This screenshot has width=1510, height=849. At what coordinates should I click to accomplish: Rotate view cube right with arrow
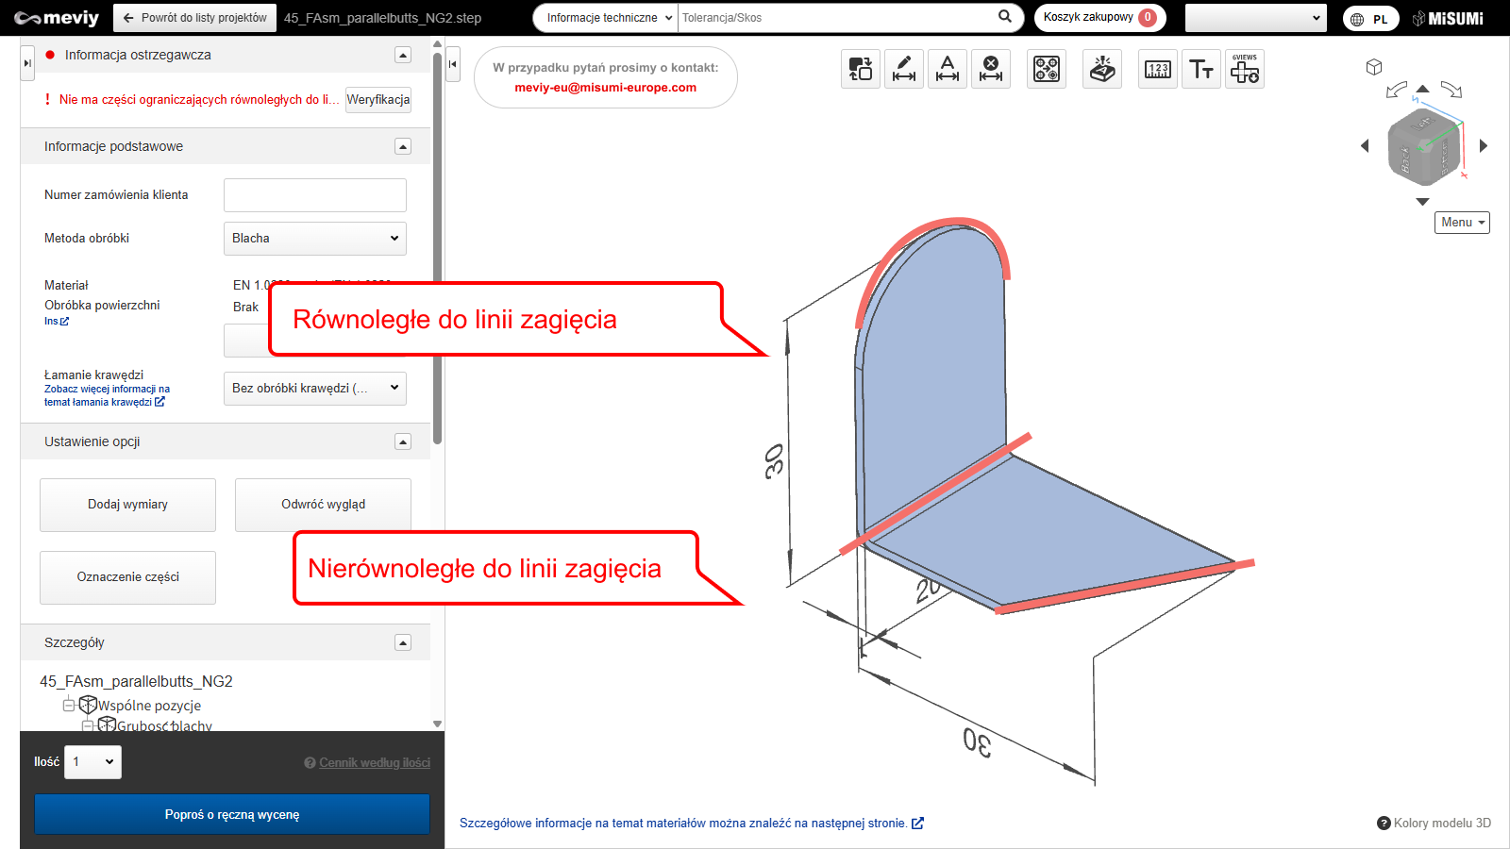click(1484, 145)
